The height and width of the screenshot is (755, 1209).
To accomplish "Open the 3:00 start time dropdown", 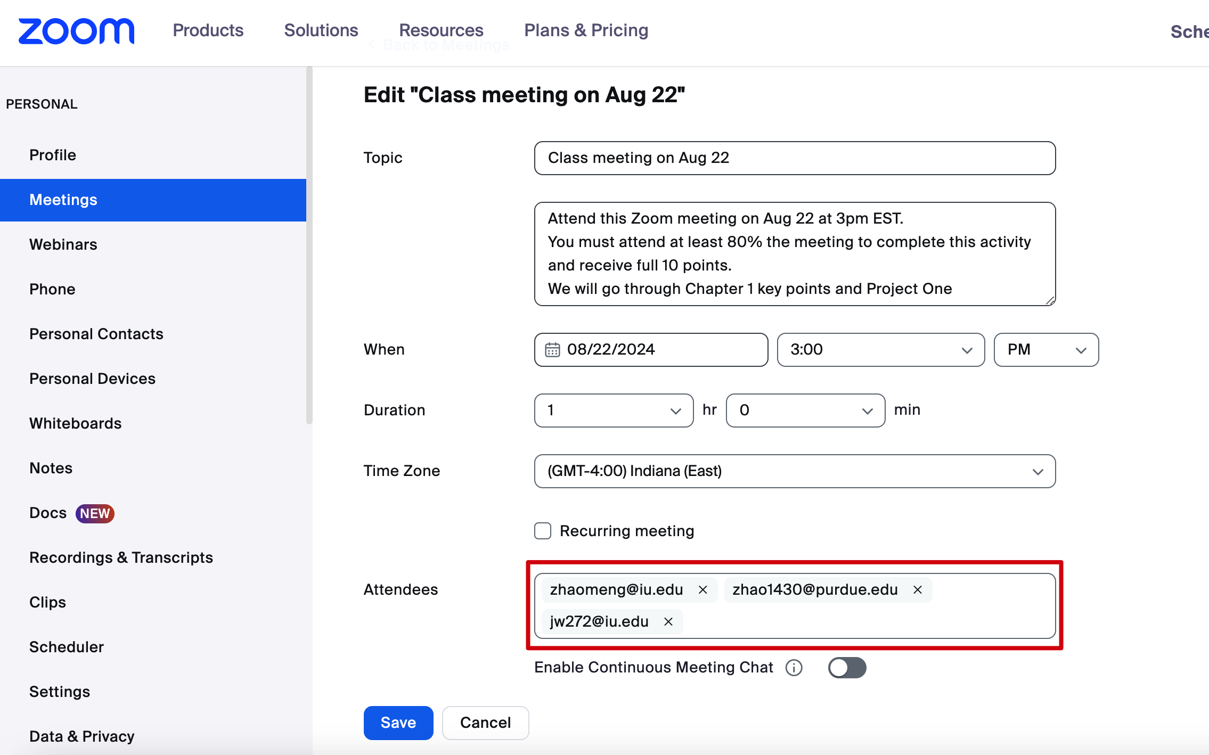I will [x=881, y=350].
